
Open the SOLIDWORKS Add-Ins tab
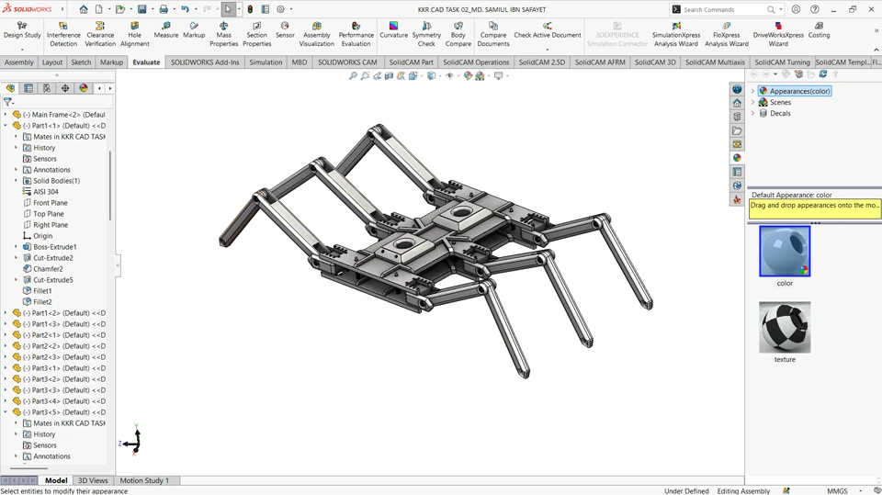coord(205,62)
